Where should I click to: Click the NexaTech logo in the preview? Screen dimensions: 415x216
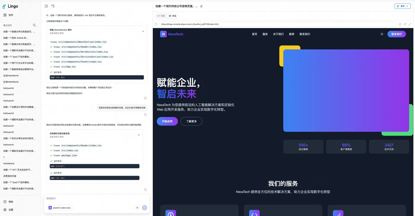172,34
